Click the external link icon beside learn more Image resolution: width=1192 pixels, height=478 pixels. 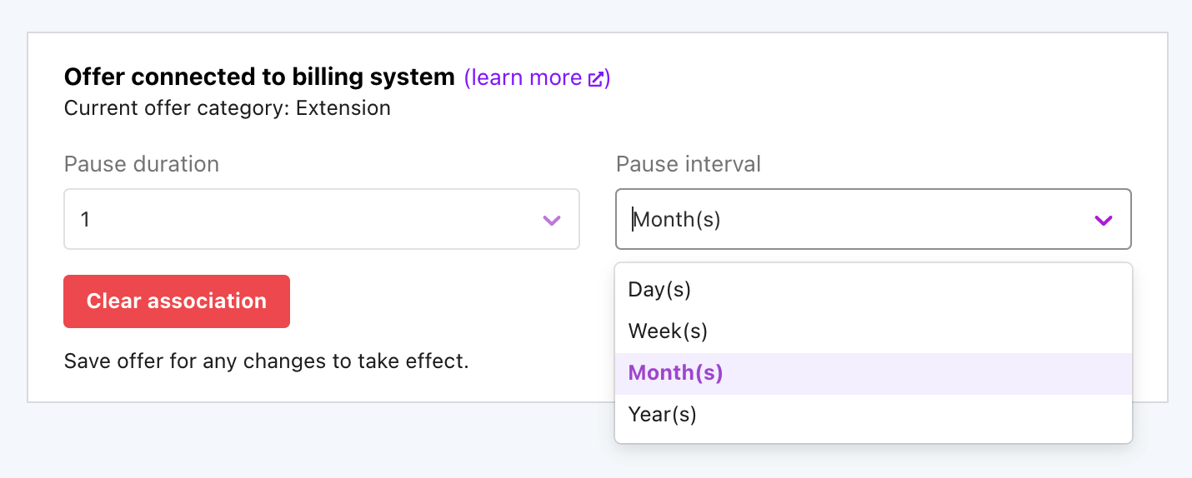pyautogui.click(x=596, y=79)
